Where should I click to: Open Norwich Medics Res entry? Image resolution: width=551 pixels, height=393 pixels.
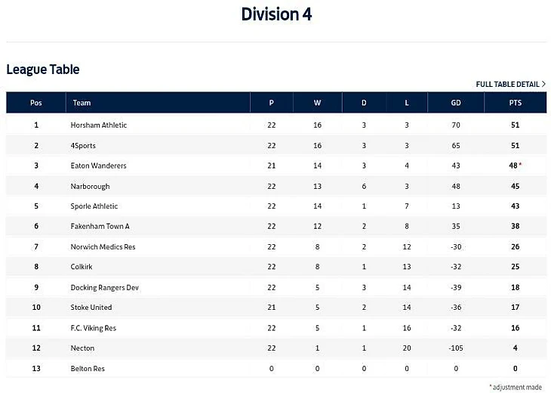tap(103, 246)
